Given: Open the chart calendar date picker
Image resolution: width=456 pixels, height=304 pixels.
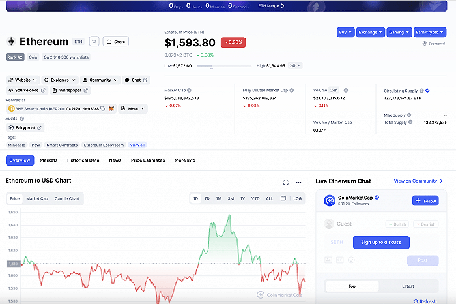Looking at the screenshot, I should (x=283, y=198).
